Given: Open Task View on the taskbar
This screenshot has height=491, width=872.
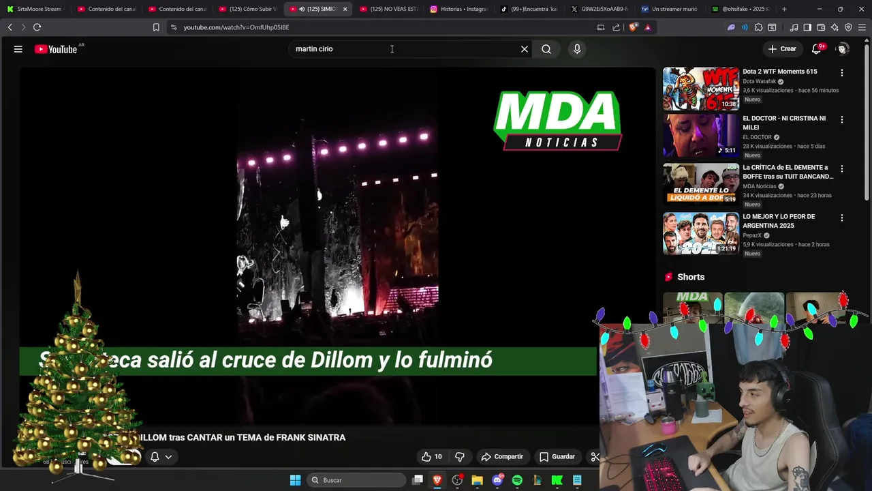Looking at the screenshot, I should (418, 480).
